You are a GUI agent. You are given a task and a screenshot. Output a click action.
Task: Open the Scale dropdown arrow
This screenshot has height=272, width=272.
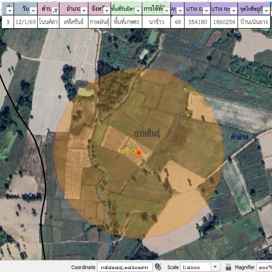pos(215,267)
